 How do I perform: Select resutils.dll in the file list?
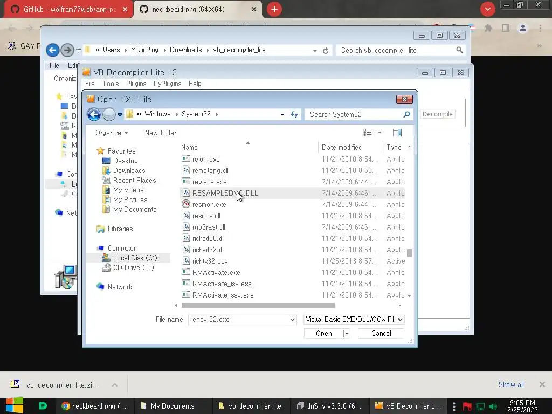[206, 216]
